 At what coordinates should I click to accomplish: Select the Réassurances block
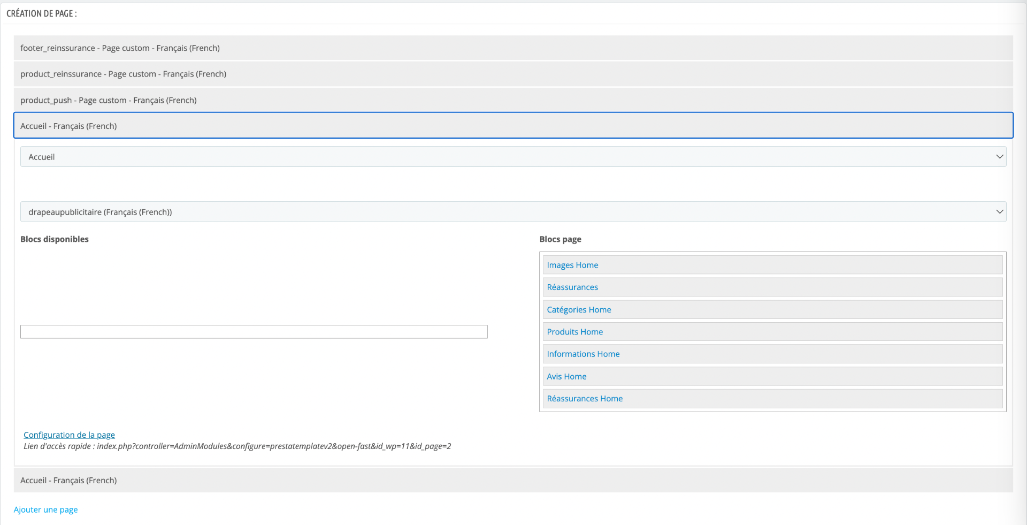[x=773, y=287]
